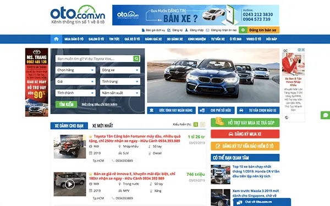The height and width of the screenshot is (206, 330).
Task: Click the globe icon in right ad
Action: point(287,118)
